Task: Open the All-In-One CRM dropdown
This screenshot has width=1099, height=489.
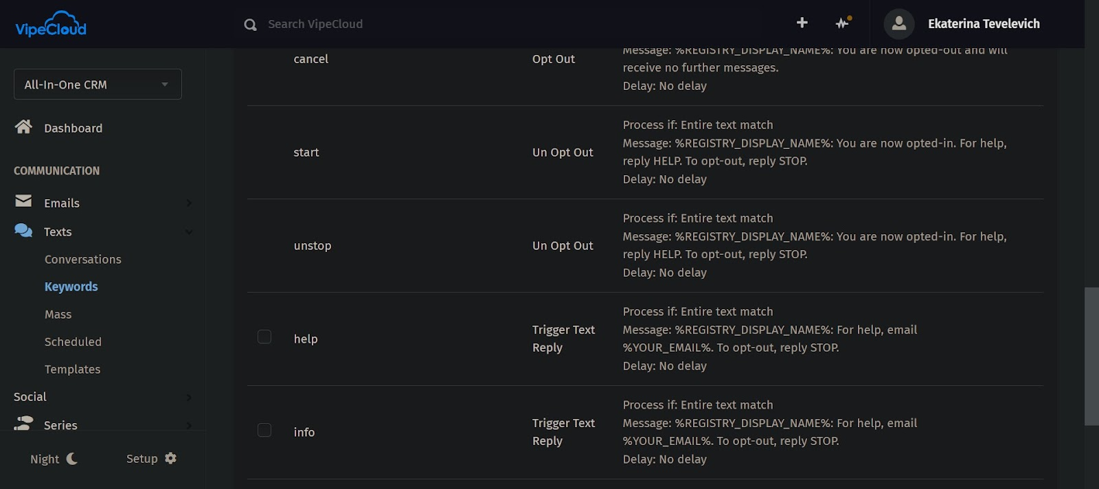Action: tap(98, 84)
